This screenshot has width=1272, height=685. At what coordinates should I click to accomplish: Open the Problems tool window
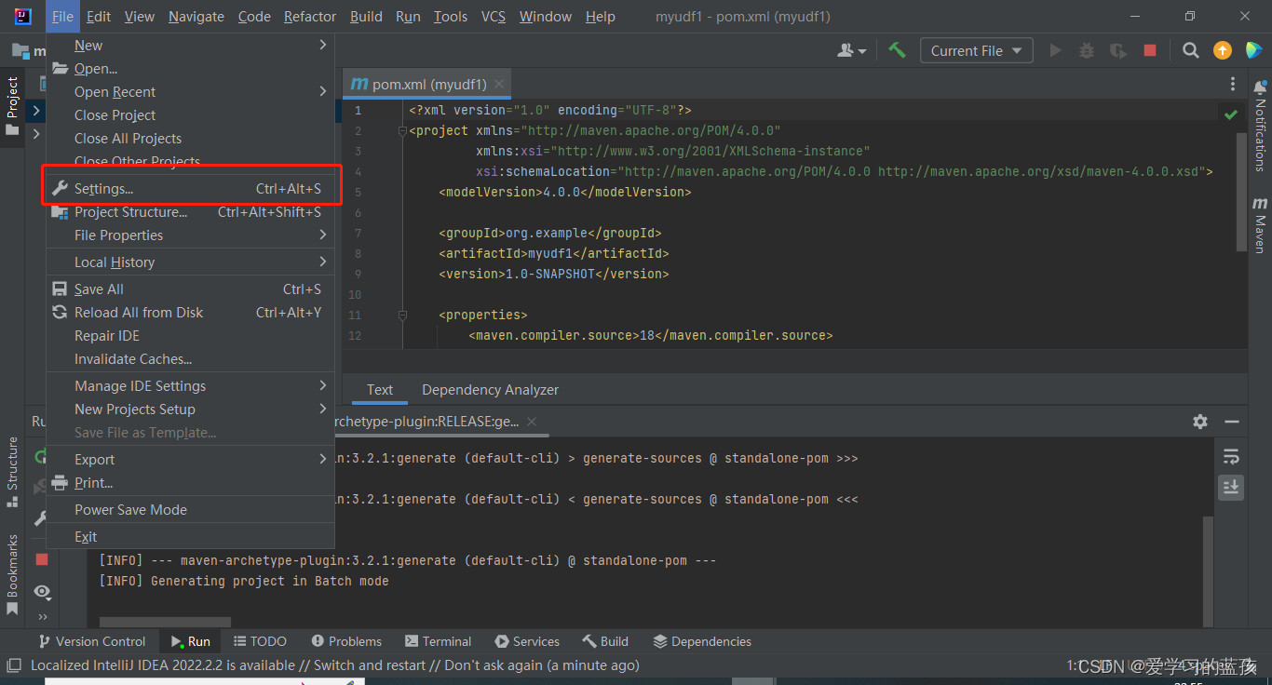(346, 641)
